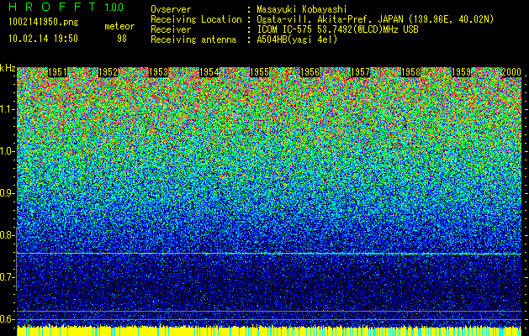Click the 1956 time marker

tap(309, 72)
